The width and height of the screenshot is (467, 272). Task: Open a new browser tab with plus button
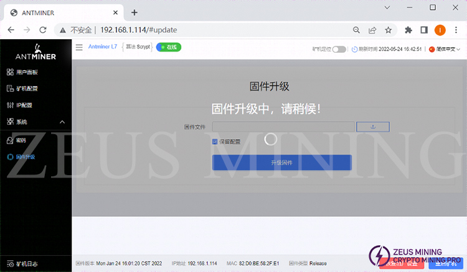point(134,12)
